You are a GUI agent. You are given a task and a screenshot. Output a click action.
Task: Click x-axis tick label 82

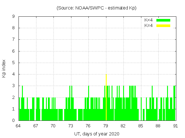pyautogui.click(x=123, y=126)
